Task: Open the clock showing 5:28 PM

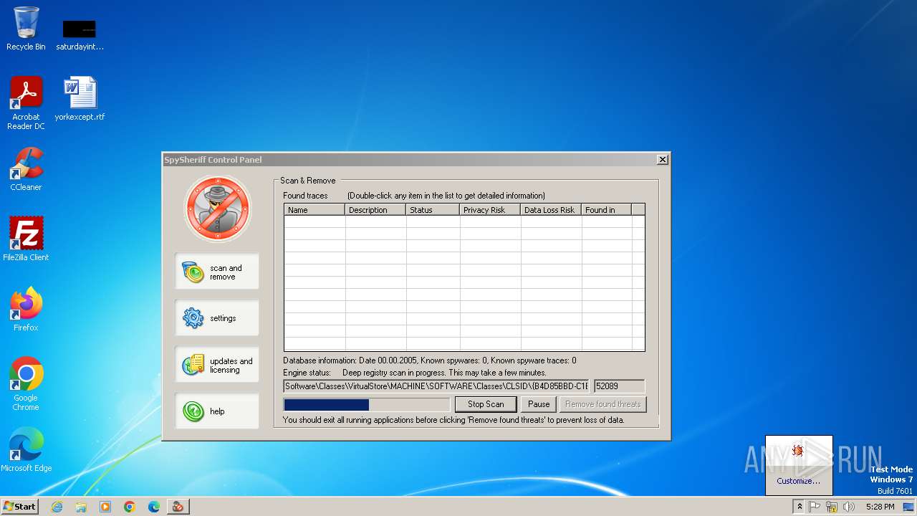Action: pos(880,507)
